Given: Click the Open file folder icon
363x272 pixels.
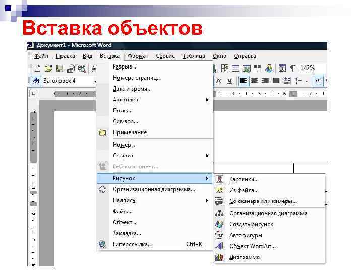Looking at the screenshot, I should point(48,68).
